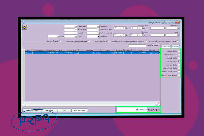Open the نام بانک dropdown list
Viewport: 204px width, 136px height.
point(76,33)
